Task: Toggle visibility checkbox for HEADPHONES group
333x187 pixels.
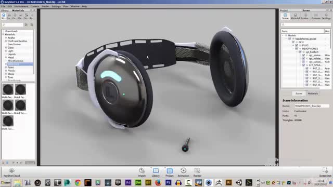Action: (x=297, y=48)
